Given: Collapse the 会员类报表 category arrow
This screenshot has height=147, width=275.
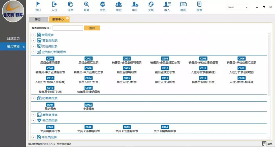Looking at the screenshot, I should (x=33, y=121).
